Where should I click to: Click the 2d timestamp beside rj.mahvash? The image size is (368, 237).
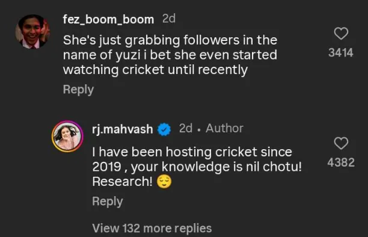pos(186,128)
